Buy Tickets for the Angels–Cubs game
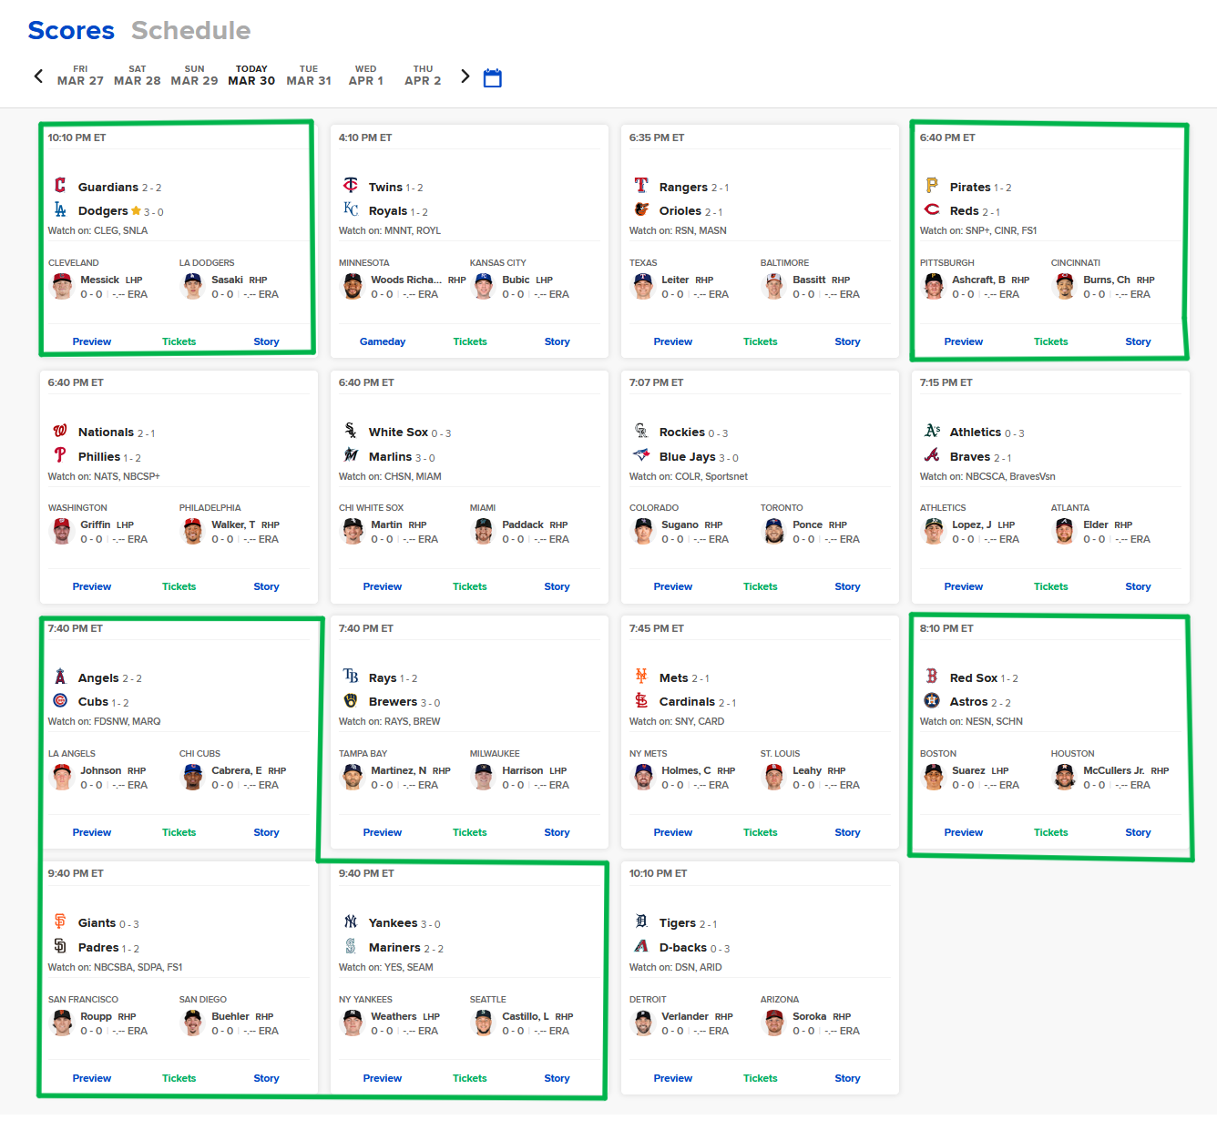Screen dimensions: 1217x1130 coord(179,832)
